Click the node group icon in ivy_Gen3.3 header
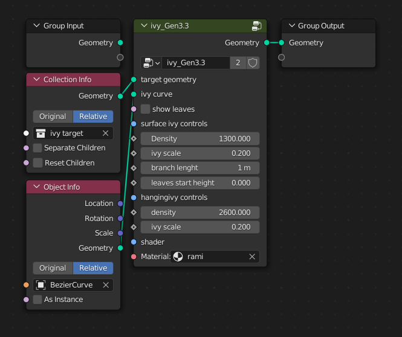This screenshot has width=402, height=337. (256, 26)
